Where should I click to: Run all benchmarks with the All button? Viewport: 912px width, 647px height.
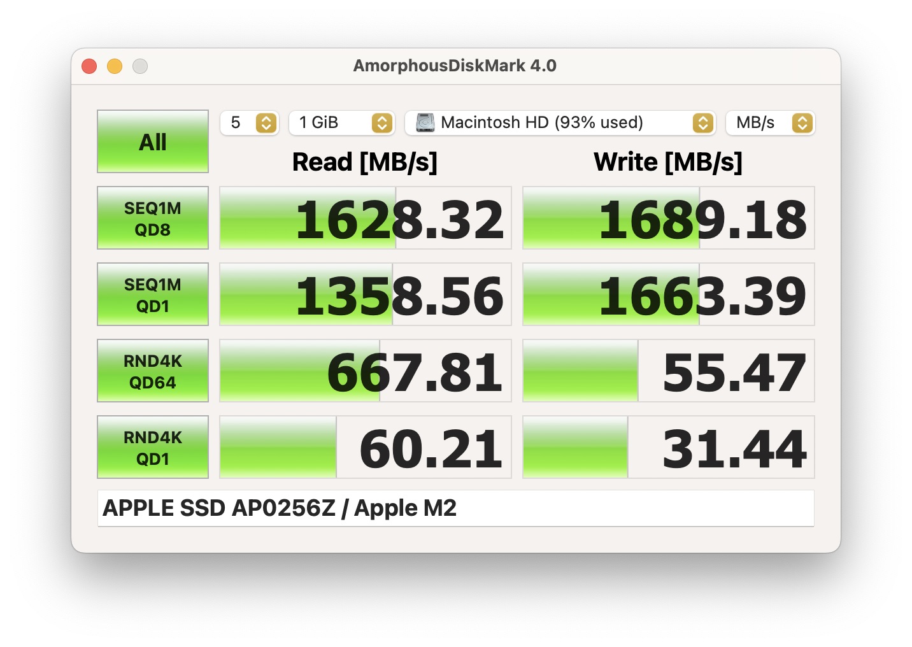click(x=153, y=141)
